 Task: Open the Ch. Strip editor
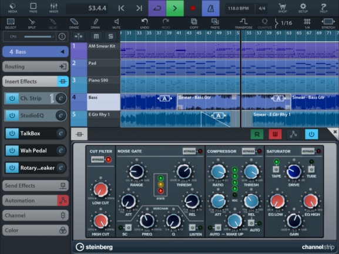[x=61, y=98]
